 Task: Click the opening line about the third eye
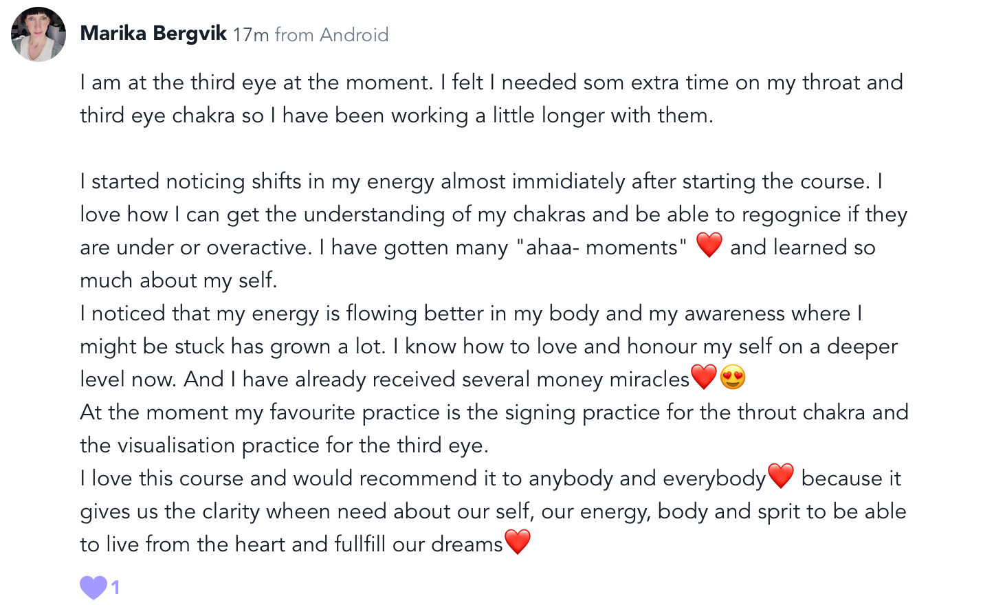[256, 82]
